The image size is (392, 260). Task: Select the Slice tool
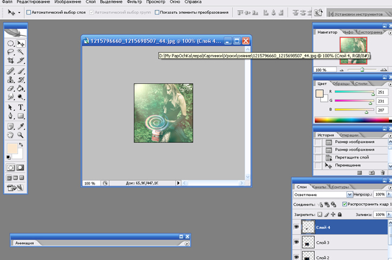(21, 60)
